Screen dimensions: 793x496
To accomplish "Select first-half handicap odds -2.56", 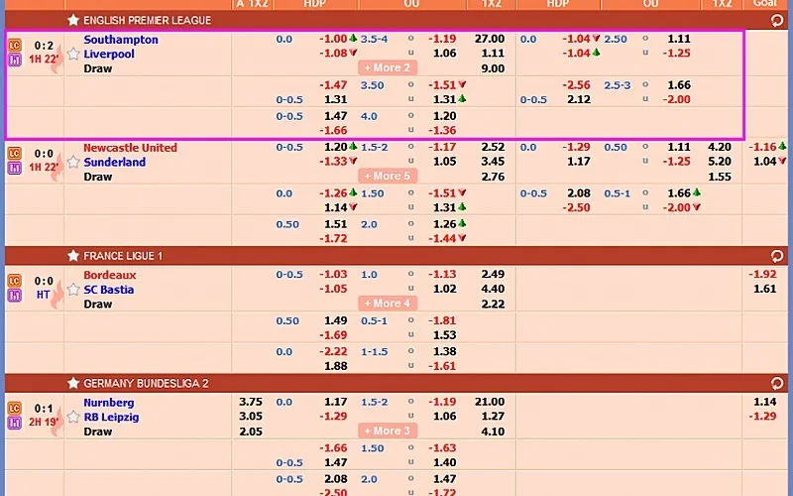I will 577,85.
